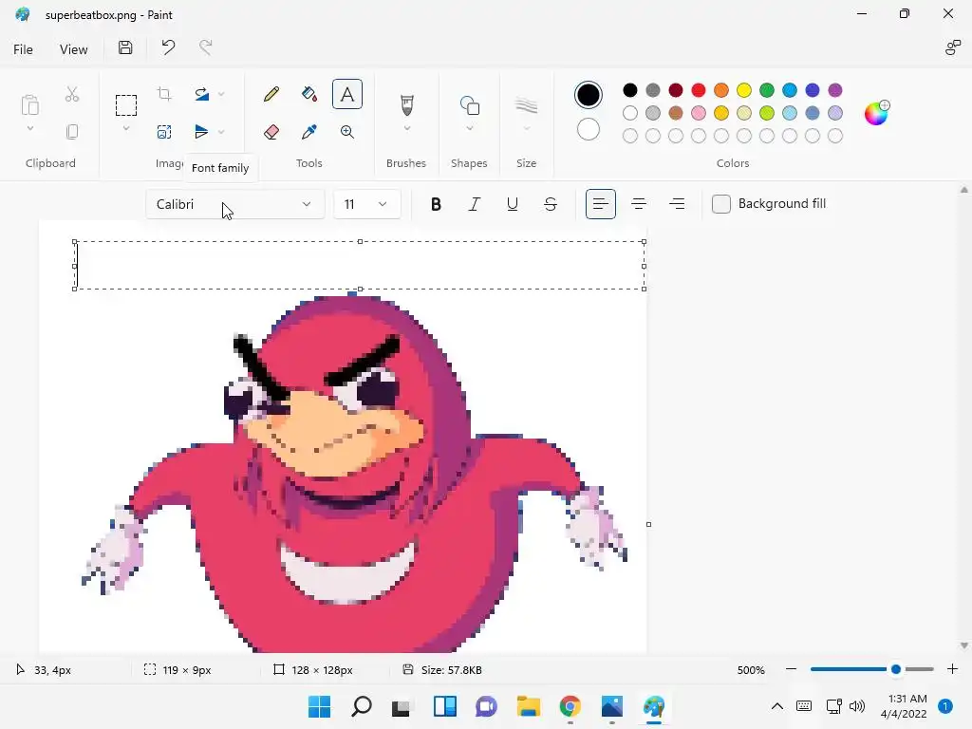Select the Text tool
The height and width of the screenshot is (729, 972).
click(x=347, y=94)
